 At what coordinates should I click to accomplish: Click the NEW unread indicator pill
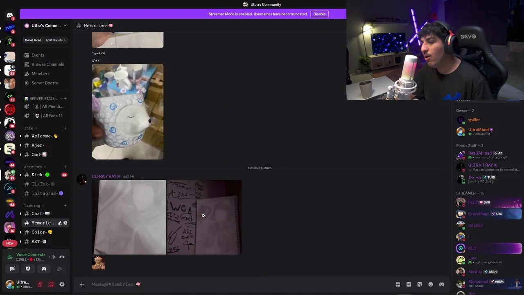[10, 243]
